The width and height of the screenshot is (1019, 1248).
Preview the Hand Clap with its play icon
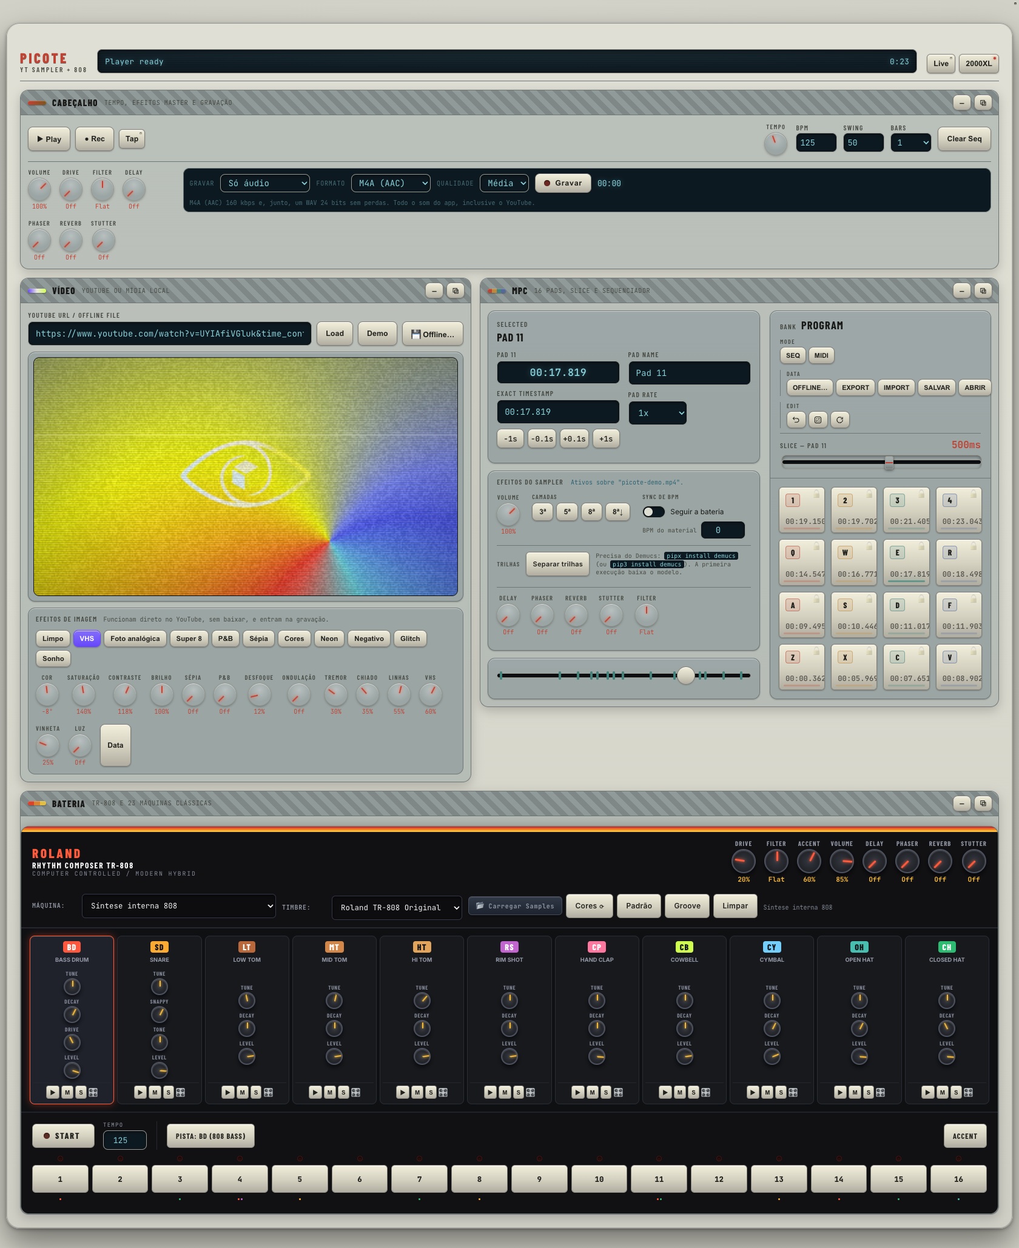[x=578, y=1092]
